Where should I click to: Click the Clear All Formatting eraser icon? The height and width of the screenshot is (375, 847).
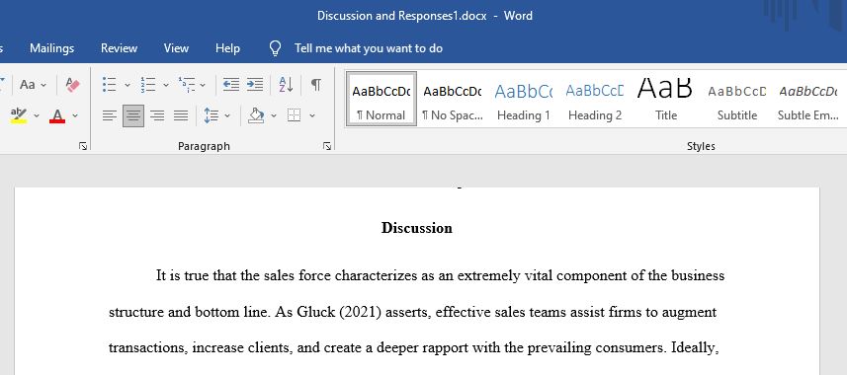(72, 85)
